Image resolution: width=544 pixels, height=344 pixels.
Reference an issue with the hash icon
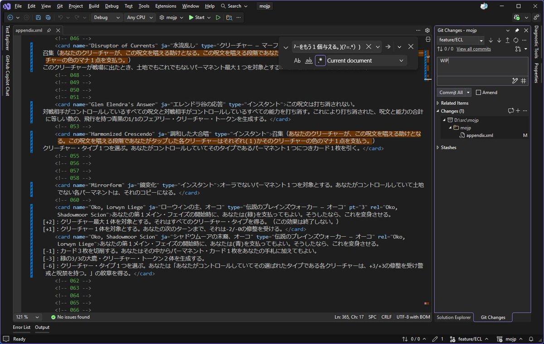click(523, 81)
